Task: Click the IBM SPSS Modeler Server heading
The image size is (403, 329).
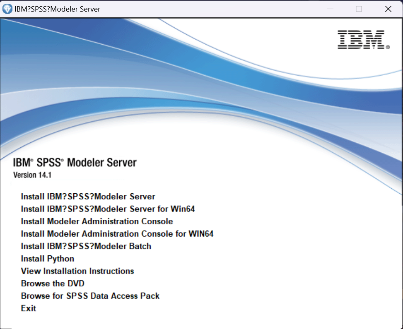Action: [75, 162]
